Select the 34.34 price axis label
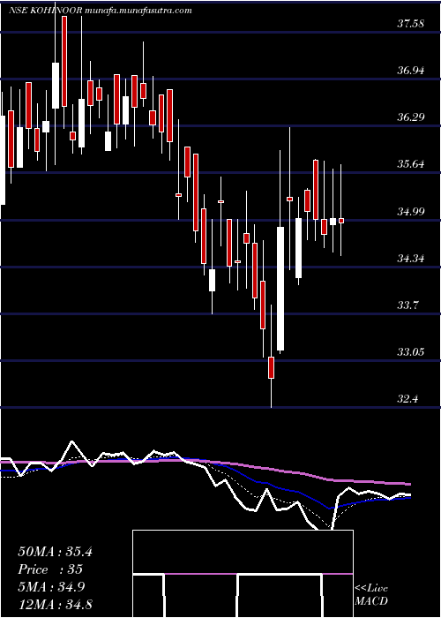 click(410, 259)
